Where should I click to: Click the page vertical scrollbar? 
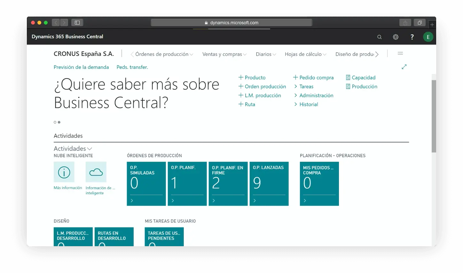point(434,116)
